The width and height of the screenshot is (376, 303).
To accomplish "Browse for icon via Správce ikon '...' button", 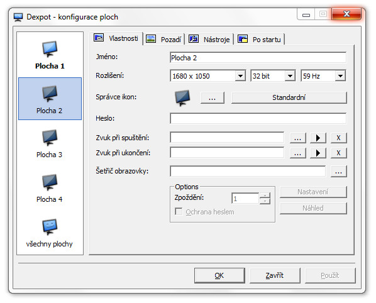I will click(213, 98).
